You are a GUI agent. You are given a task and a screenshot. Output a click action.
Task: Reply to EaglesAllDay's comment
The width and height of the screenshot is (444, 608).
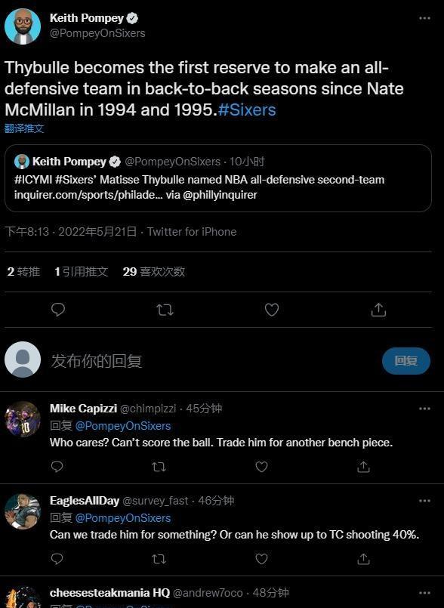(x=57, y=559)
